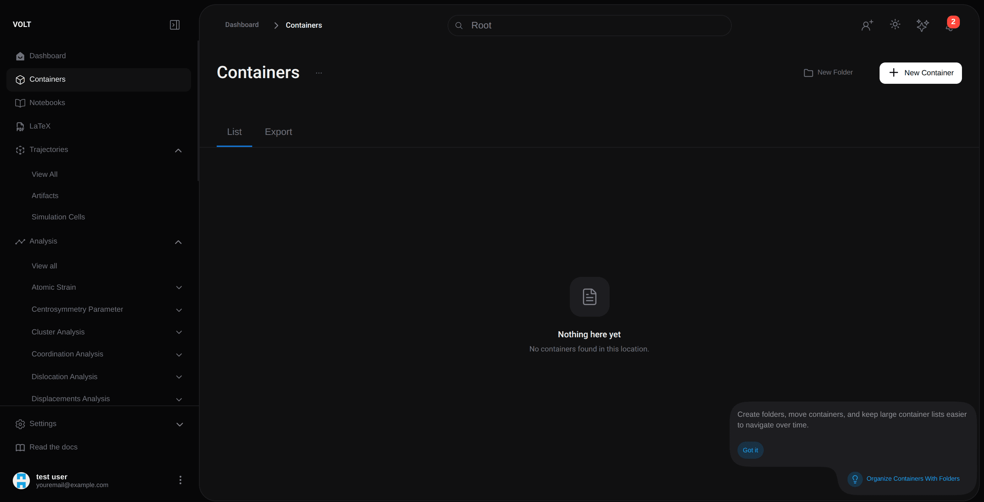
Task: Click the Containers ellipsis options icon
Action: pos(319,73)
